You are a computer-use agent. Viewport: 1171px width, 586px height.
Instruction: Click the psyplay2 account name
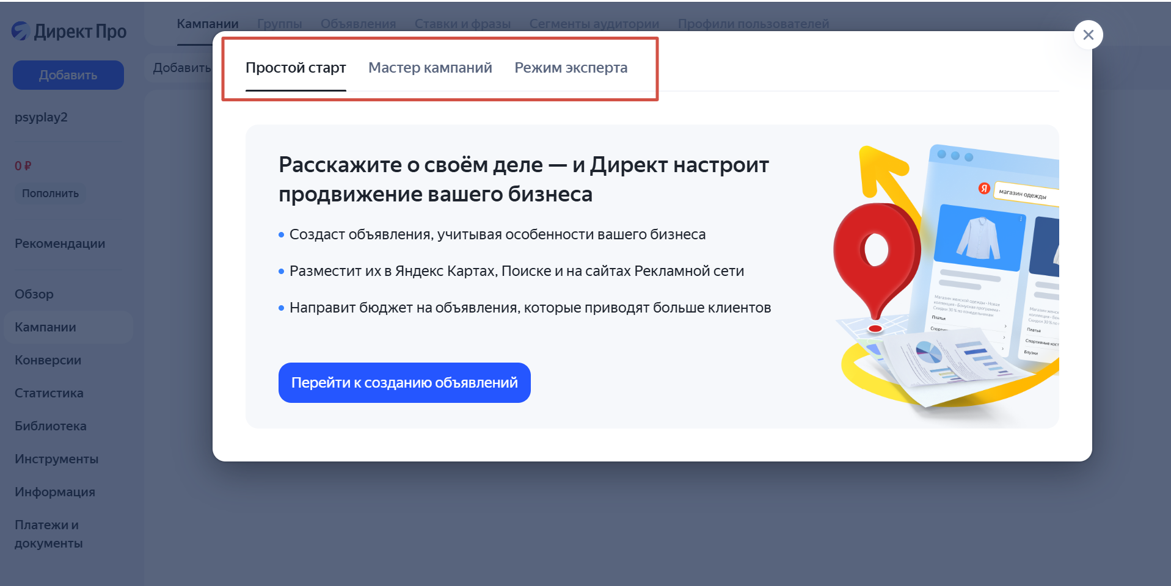coord(41,117)
